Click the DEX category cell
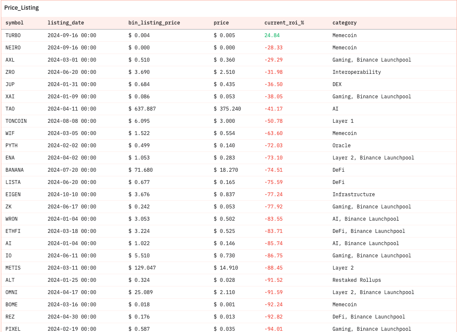This screenshot has height=332, width=457. (x=337, y=84)
